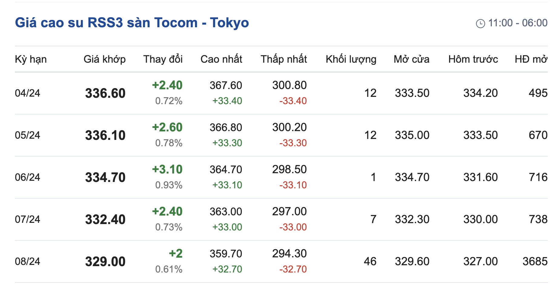Choose the 07/24 contract term

[28, 219]
